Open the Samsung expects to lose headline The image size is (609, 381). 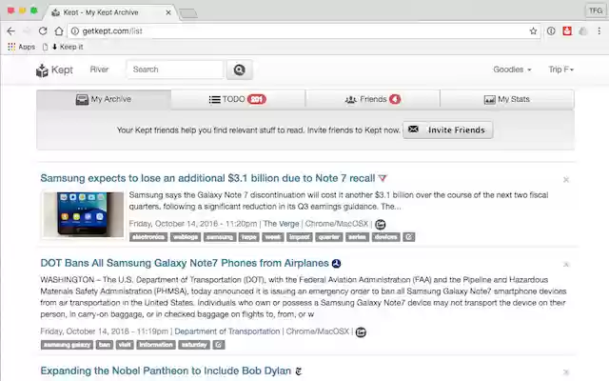click(207, 178)
